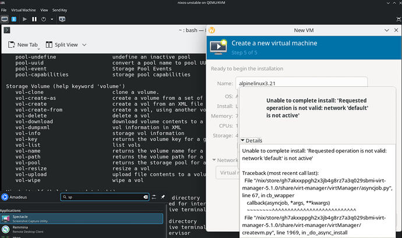Viewport: 402px width, 238px height.
Task: Open the Virtual Machine menu
Action: coord(23,10)
